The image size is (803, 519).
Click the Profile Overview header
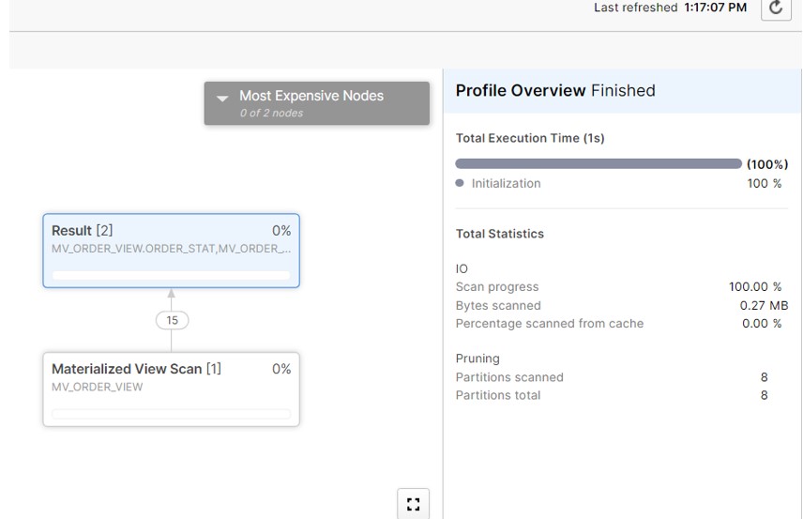click(x=554, y=91)
